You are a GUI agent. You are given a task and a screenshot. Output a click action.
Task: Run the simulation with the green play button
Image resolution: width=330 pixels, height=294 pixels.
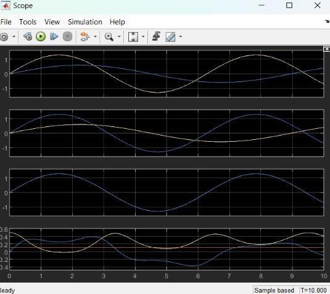(41, 36)
